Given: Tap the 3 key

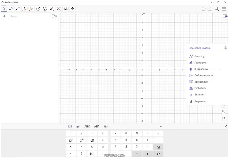Looking at the screenshot, I should coord(137,147).
